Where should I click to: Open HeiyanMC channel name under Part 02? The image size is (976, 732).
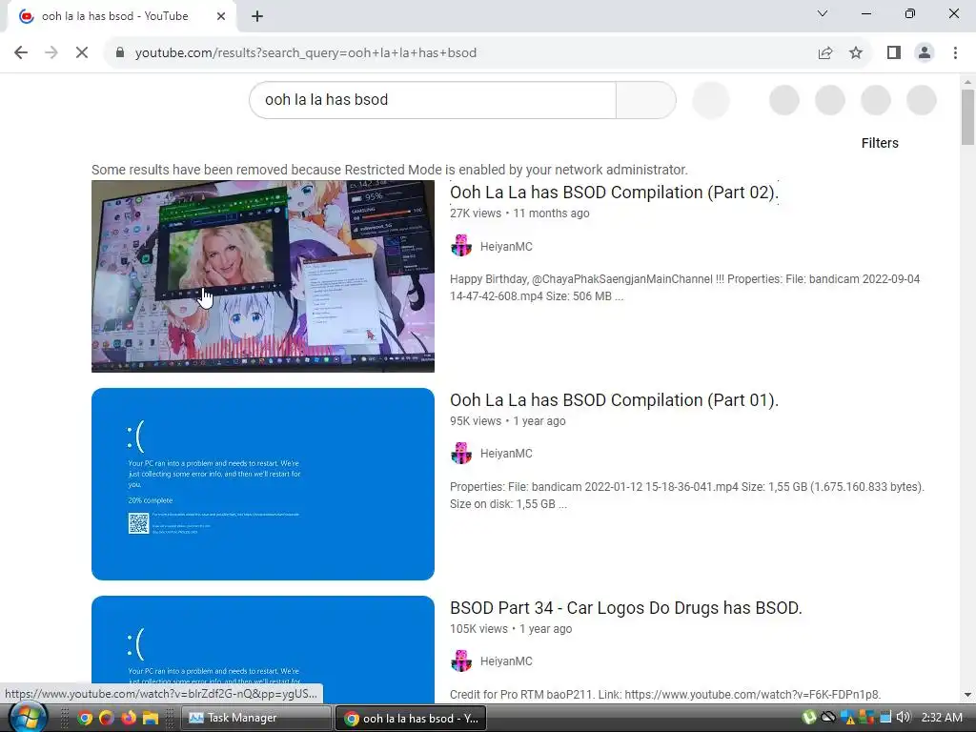tap(506, 247)
